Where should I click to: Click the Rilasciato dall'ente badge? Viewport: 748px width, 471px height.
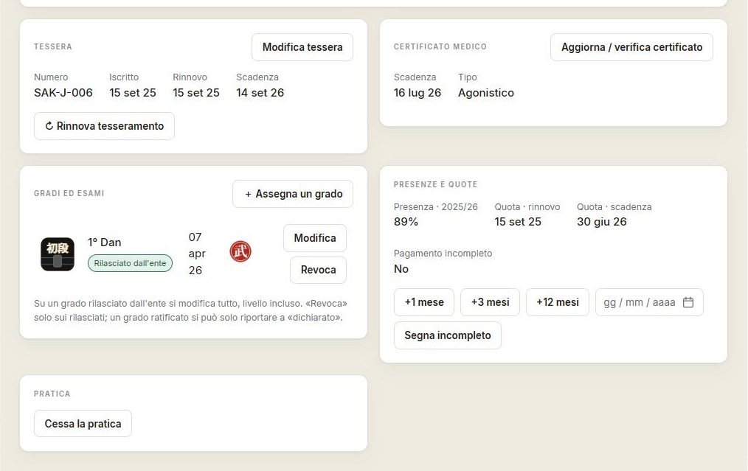click(131, 263)
